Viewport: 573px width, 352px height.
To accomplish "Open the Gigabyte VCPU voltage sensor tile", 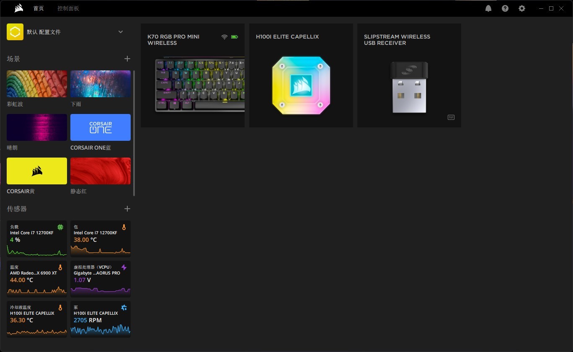I will (101, 279).
